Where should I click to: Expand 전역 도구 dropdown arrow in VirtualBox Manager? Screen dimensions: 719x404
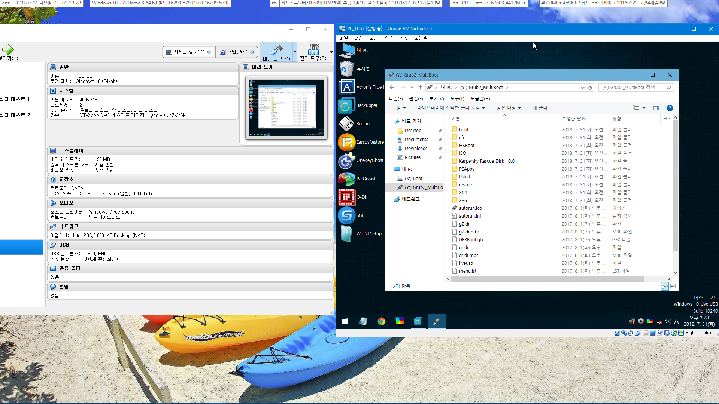pyautogui.click(x=331, y=52)
